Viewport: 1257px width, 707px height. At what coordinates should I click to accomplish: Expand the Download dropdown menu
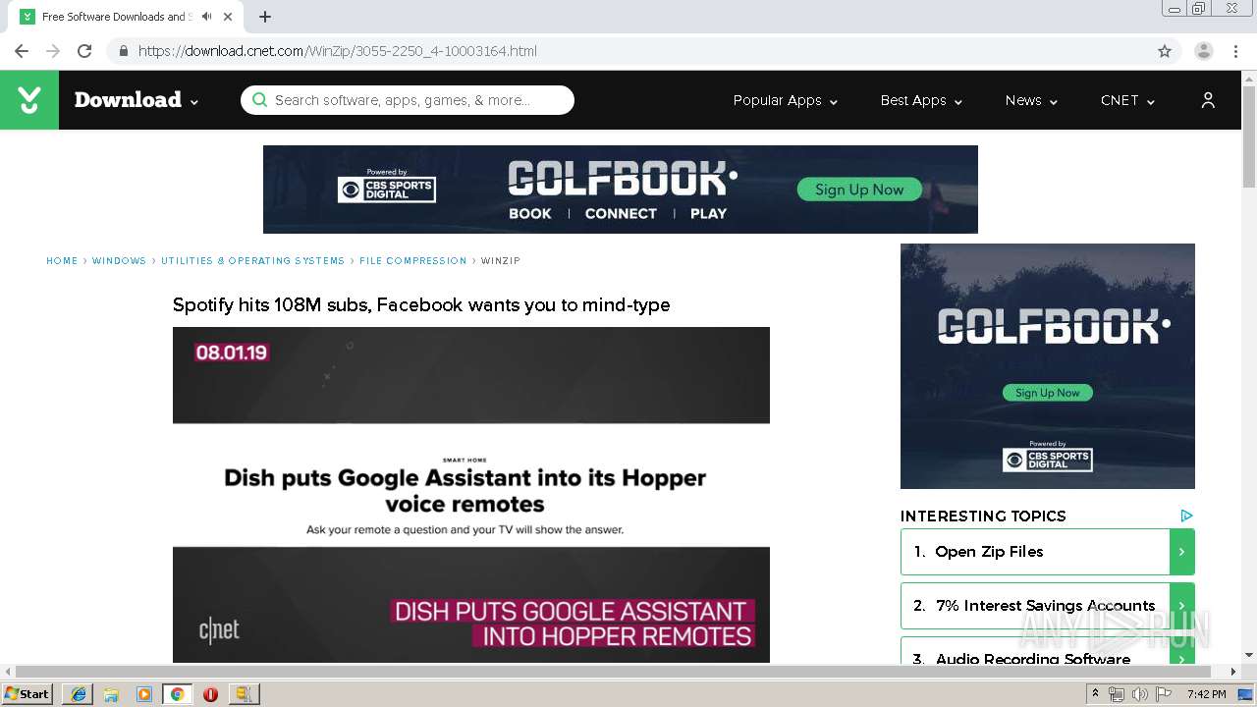137,100
